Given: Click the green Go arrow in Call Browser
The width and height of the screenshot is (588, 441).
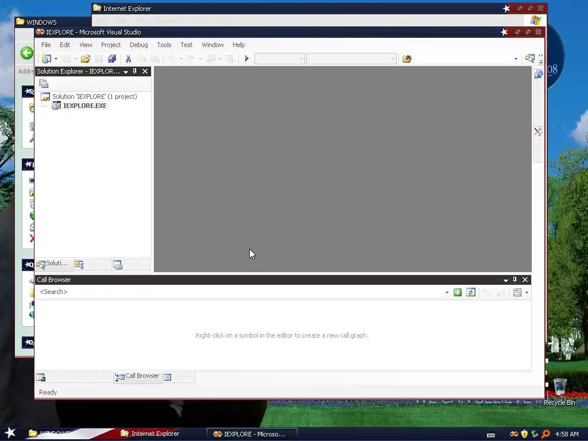Looking at the screenshot, I should point(458,292).
